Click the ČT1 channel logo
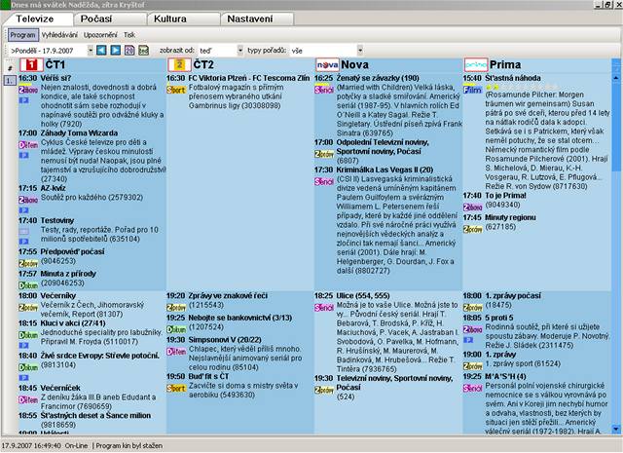 pyautogui.click(x=28, y=64)
